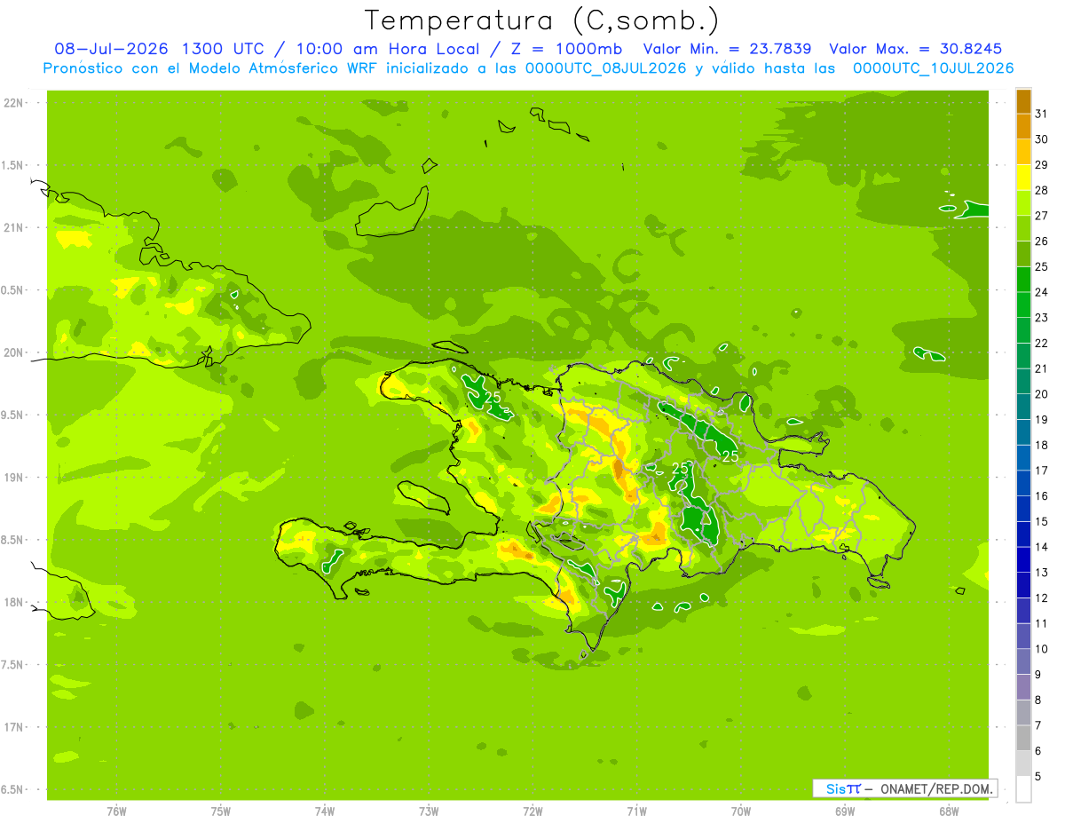
Task: Select the 'Z = 1000mb' level text
Action: (x=566, y=49)
